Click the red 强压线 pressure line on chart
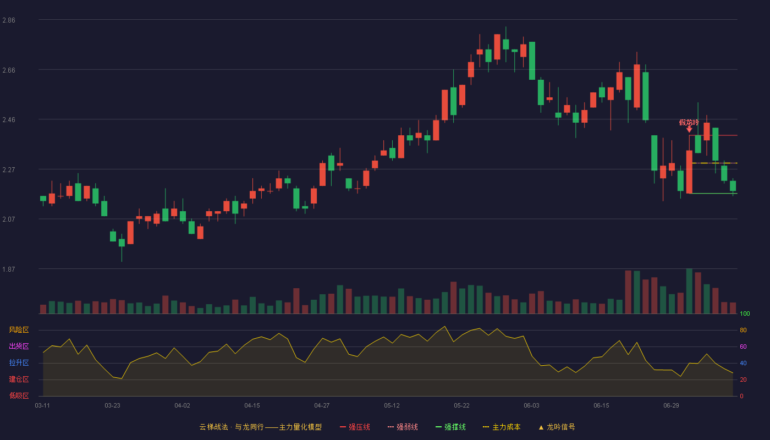770x440 pixels. pyautogui.click(x=713, y=135)
